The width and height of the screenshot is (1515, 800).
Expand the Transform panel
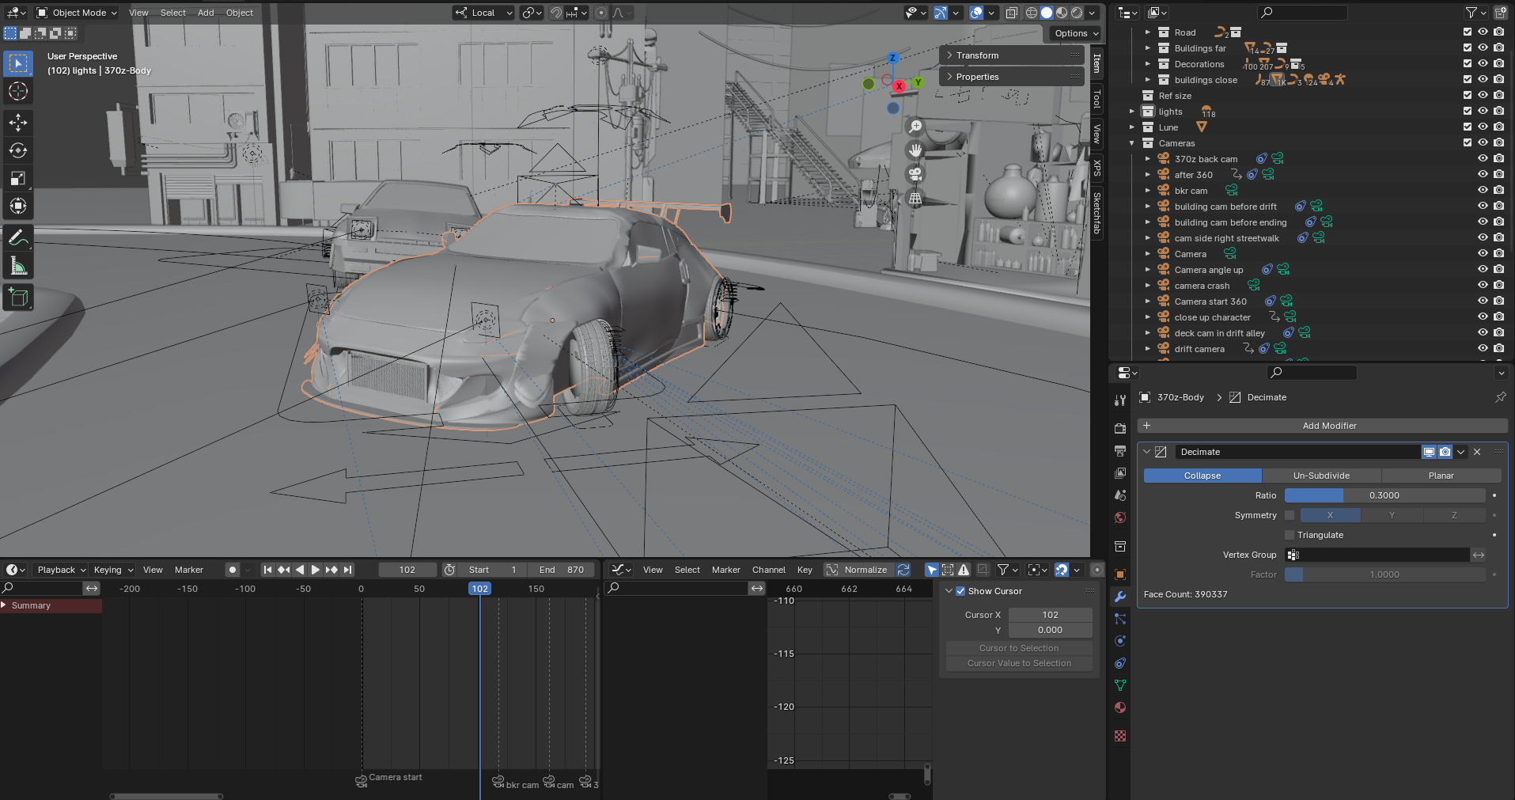tap(977, 55)
